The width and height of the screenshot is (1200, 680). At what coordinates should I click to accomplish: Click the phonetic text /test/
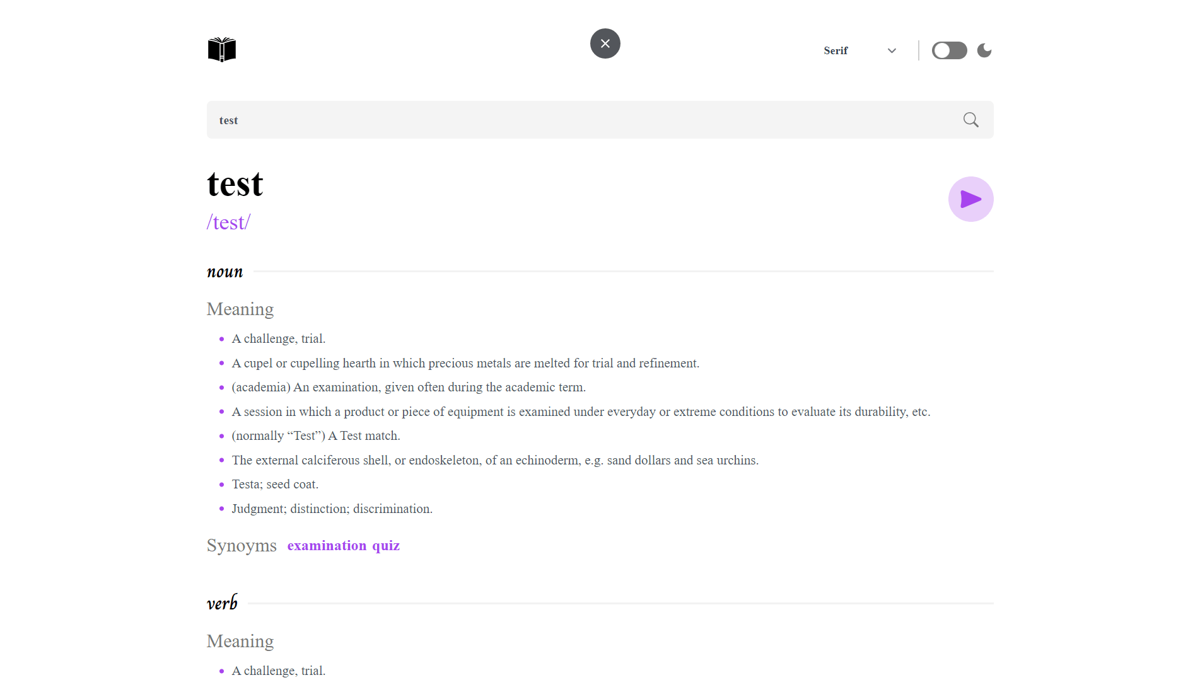(229, 222)
